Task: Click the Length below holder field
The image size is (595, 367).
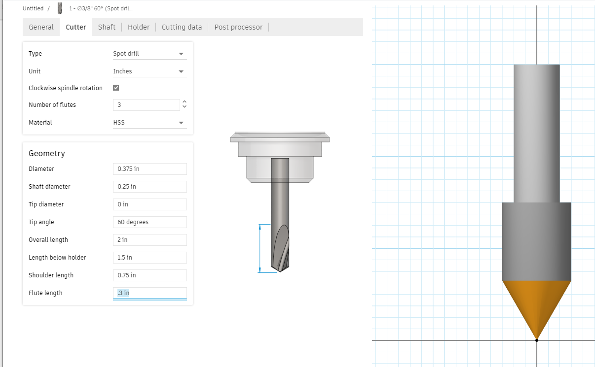Action: [x=150, y=258]
